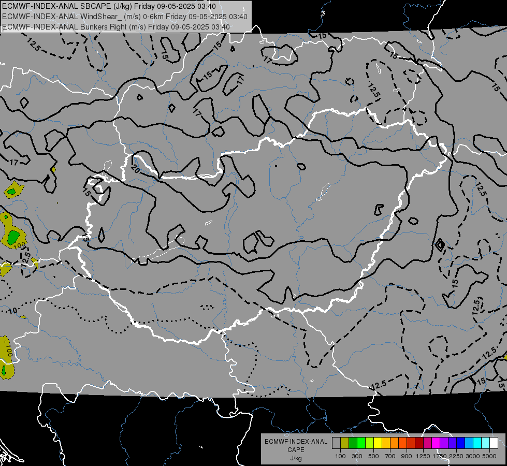Screen dimensions: 507x466
Task: Choose the bright green legend swatch
Action: pos(361,443)
